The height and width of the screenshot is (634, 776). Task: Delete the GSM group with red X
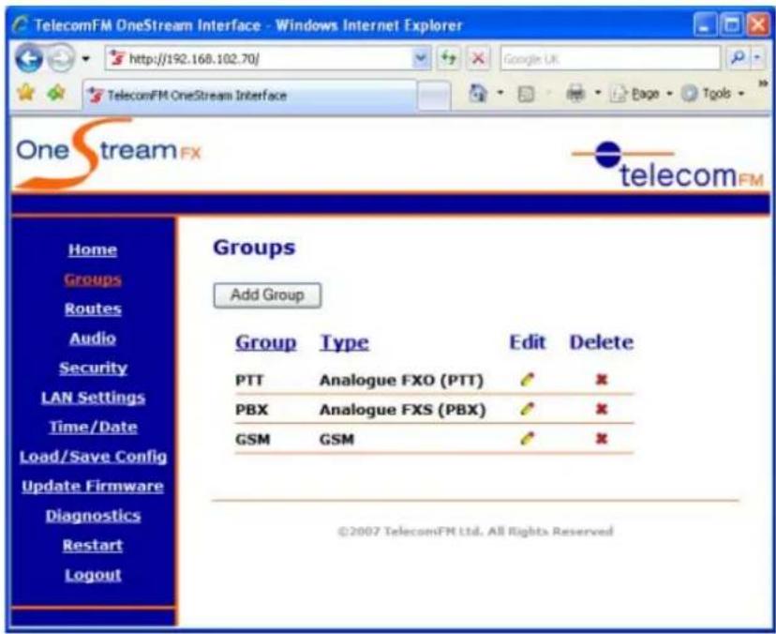pos(602,439)
